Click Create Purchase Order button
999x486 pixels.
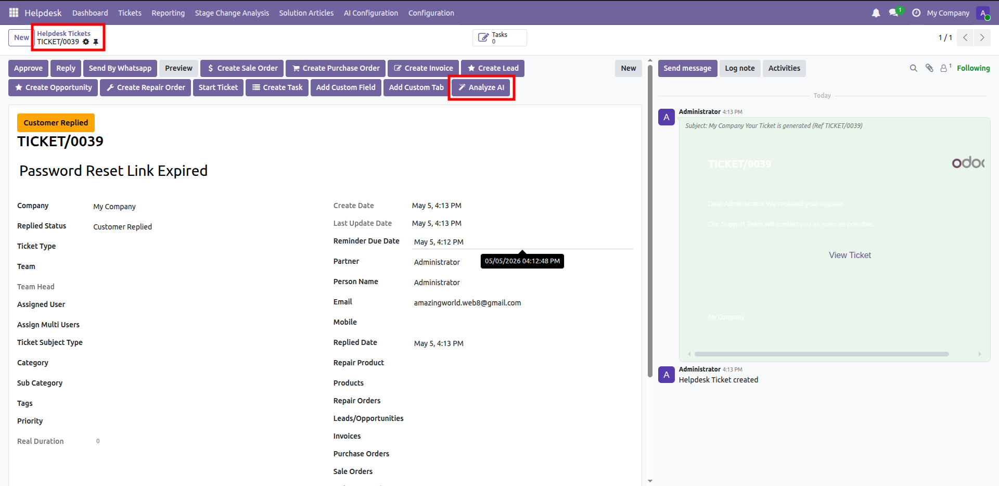(x=336, y=68)
